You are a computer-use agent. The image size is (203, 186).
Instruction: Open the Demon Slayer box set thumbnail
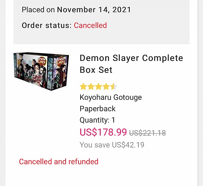click(x=41, y=71)
